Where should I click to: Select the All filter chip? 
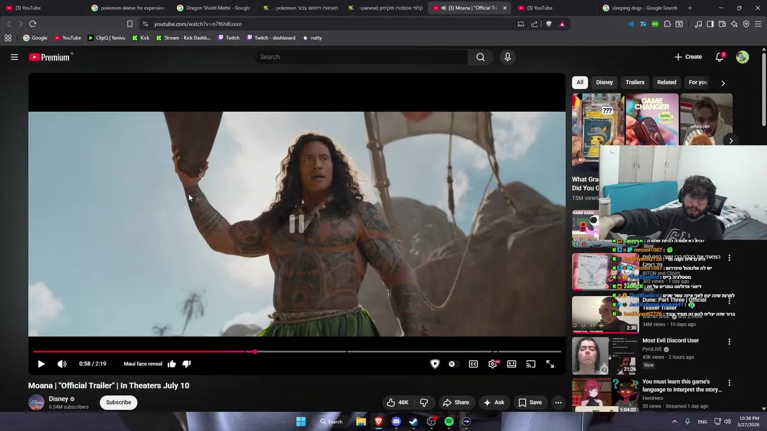pos(580,83)
